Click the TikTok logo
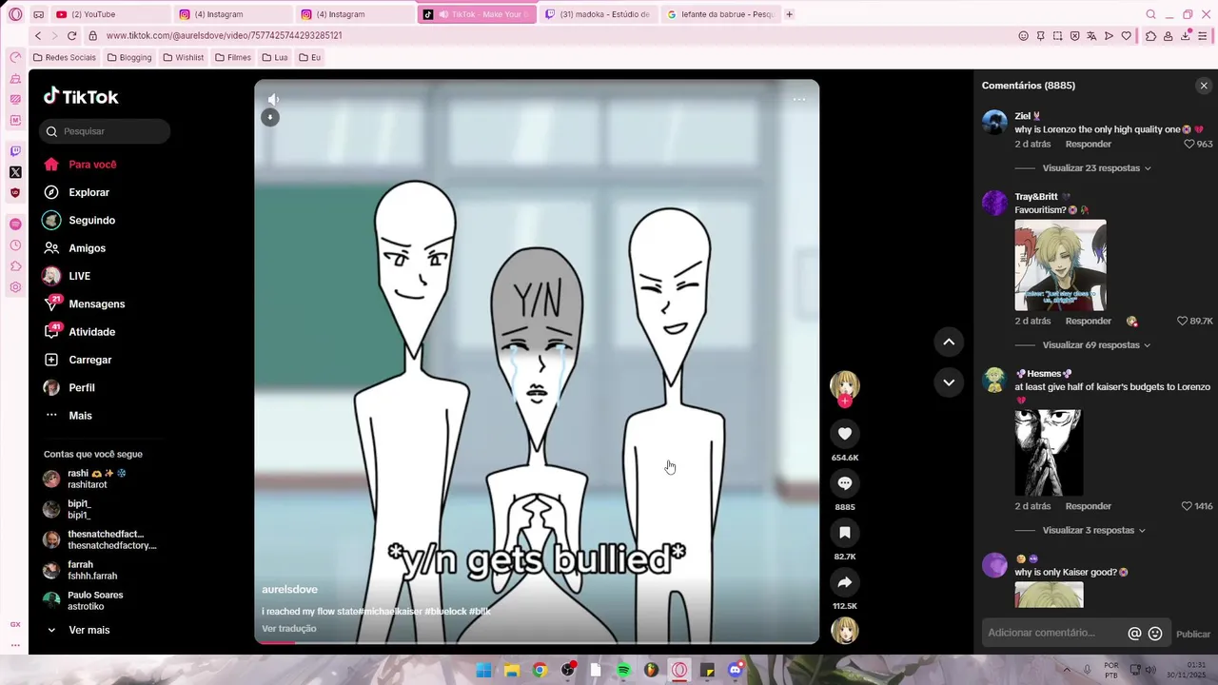The width and height of the screenshot is (1218, 685). (81, 96)
